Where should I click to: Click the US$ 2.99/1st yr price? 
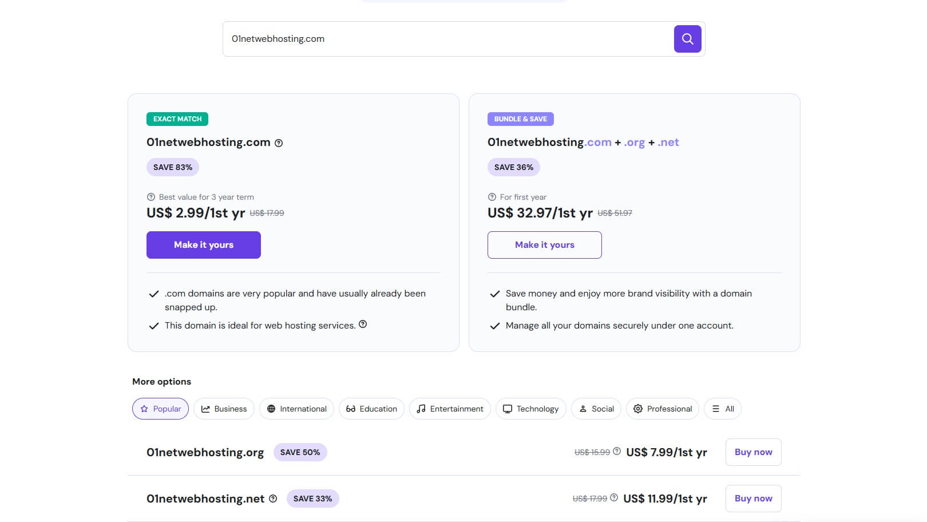coord(196,213)
